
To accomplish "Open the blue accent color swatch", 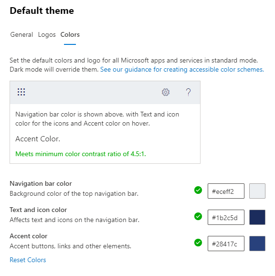I will (x=257, y=244).
